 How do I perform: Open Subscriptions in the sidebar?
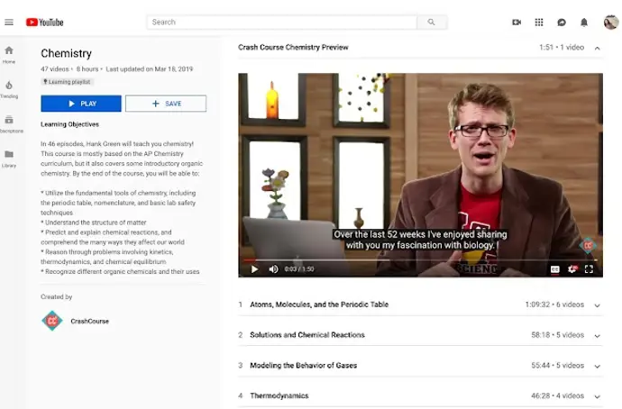click(10, 124)
